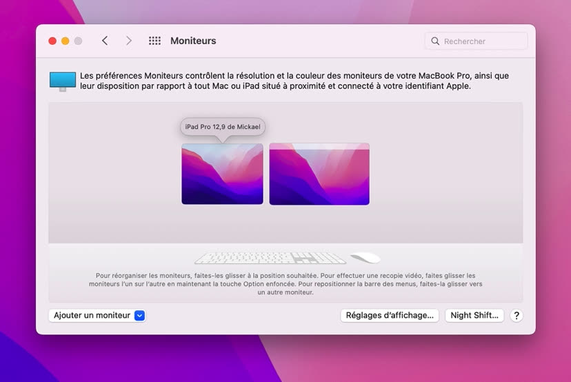Select the MacBook Pro display thumbnail with menu bar

click(x=319, y=174)
